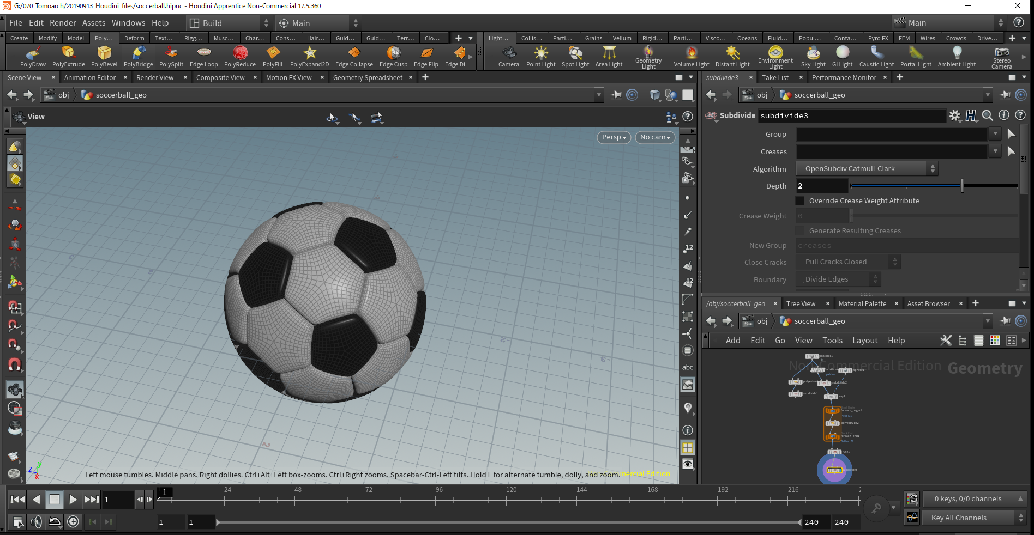
Task: Open the Persp viewport dropdown
Action: coord(614,137)
